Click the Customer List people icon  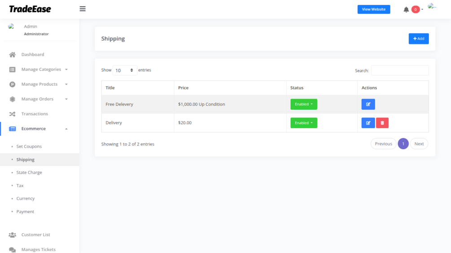[13, 235]
